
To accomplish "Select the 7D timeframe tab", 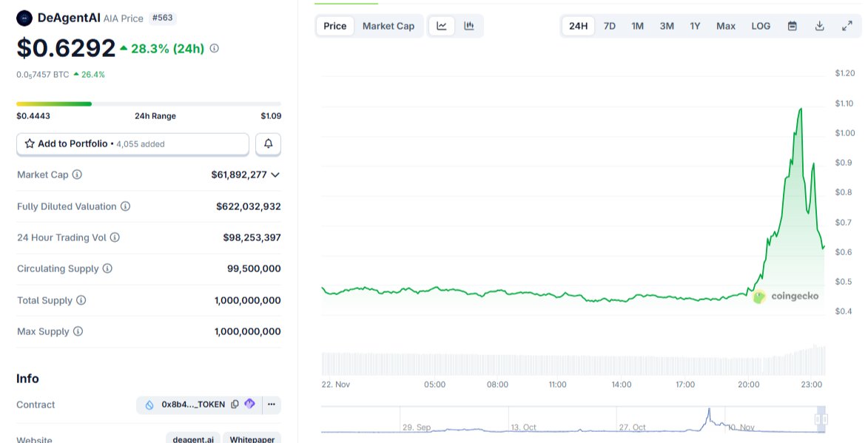I will 609,25.
